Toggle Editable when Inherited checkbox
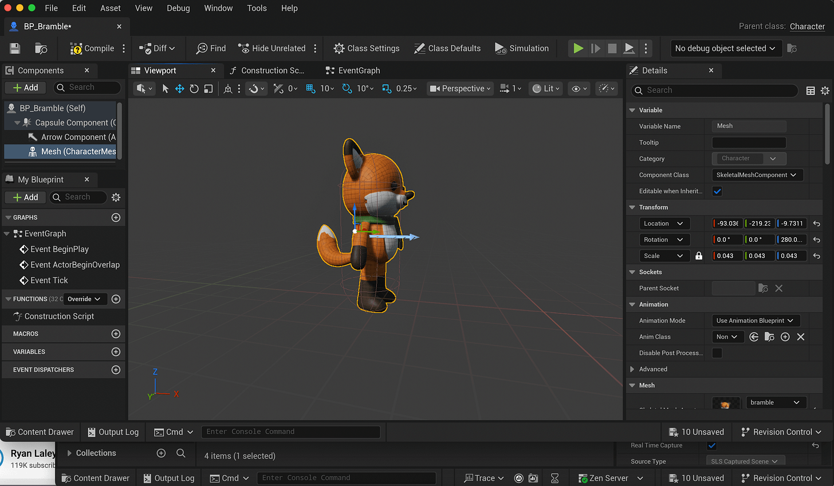Screen dimensions: 834x486 [717, 191]
